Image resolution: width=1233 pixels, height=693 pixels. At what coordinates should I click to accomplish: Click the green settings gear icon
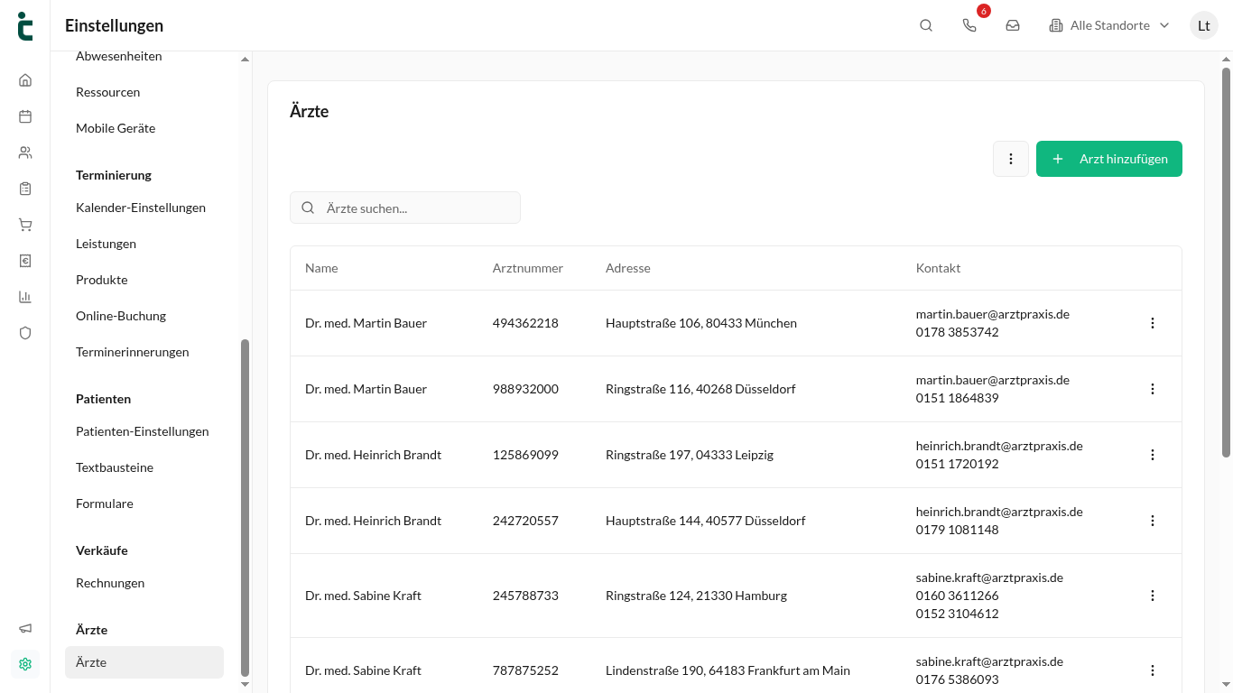point(25,664)
